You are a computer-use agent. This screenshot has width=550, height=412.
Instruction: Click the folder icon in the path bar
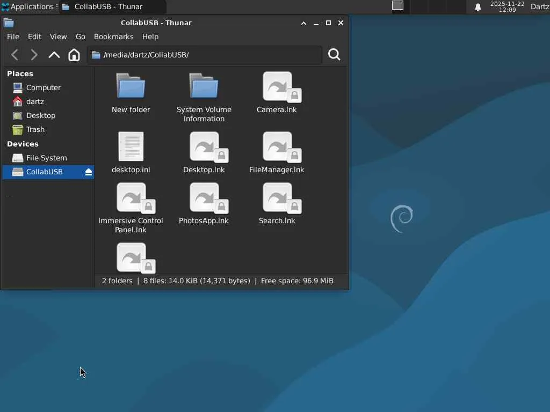pyautogui.click(x=96, y=55)
